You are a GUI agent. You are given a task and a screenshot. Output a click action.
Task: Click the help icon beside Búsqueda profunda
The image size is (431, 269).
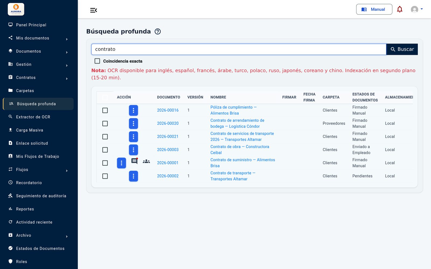158,31
